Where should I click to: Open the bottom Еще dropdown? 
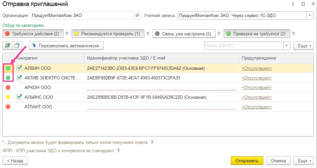pos(304,161)
